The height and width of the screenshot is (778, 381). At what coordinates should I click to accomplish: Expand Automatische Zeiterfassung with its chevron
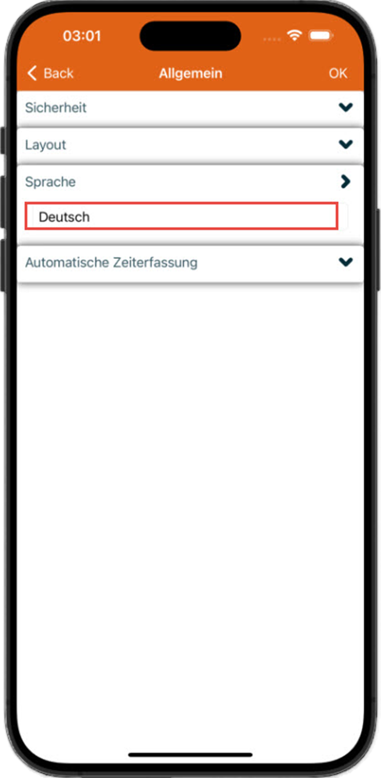click(346, 262)
